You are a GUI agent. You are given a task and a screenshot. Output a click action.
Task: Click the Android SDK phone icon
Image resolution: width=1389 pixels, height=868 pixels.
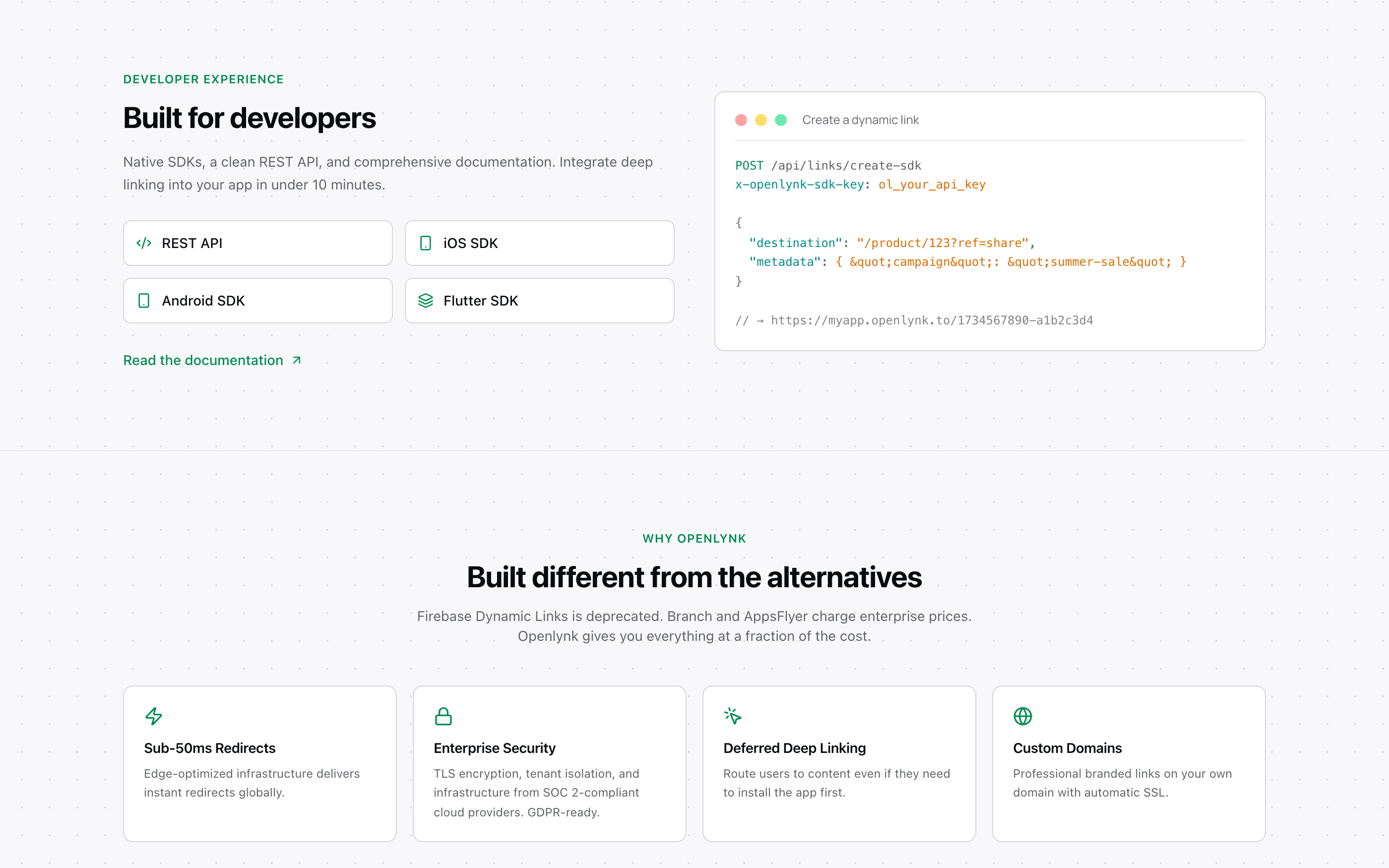tap(143, 301)
